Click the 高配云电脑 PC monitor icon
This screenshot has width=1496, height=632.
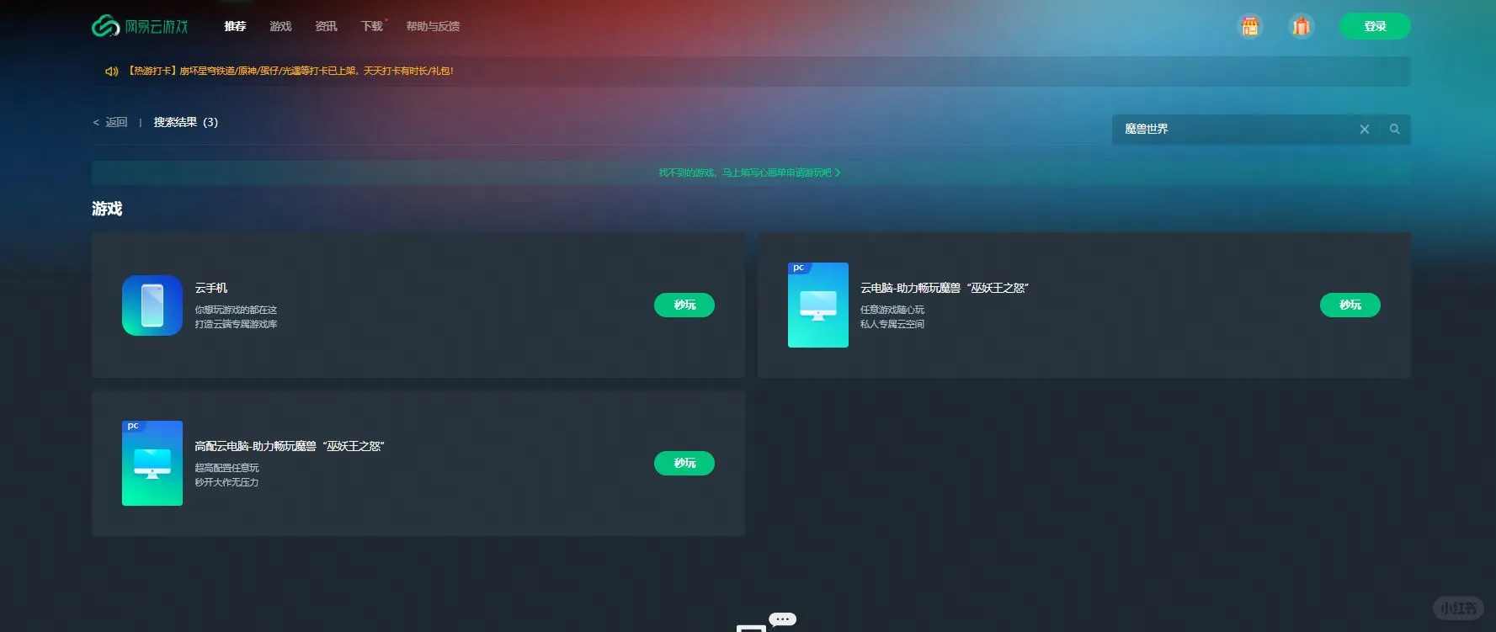click(152, 463)
